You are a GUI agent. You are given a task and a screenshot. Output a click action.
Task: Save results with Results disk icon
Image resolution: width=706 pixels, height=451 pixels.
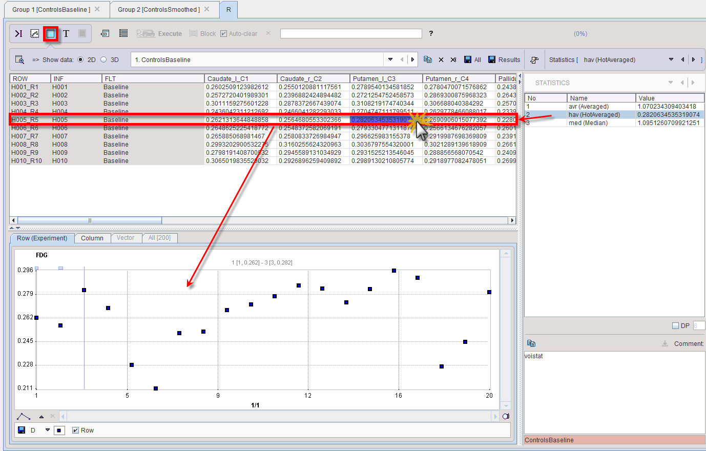point(504,60)
